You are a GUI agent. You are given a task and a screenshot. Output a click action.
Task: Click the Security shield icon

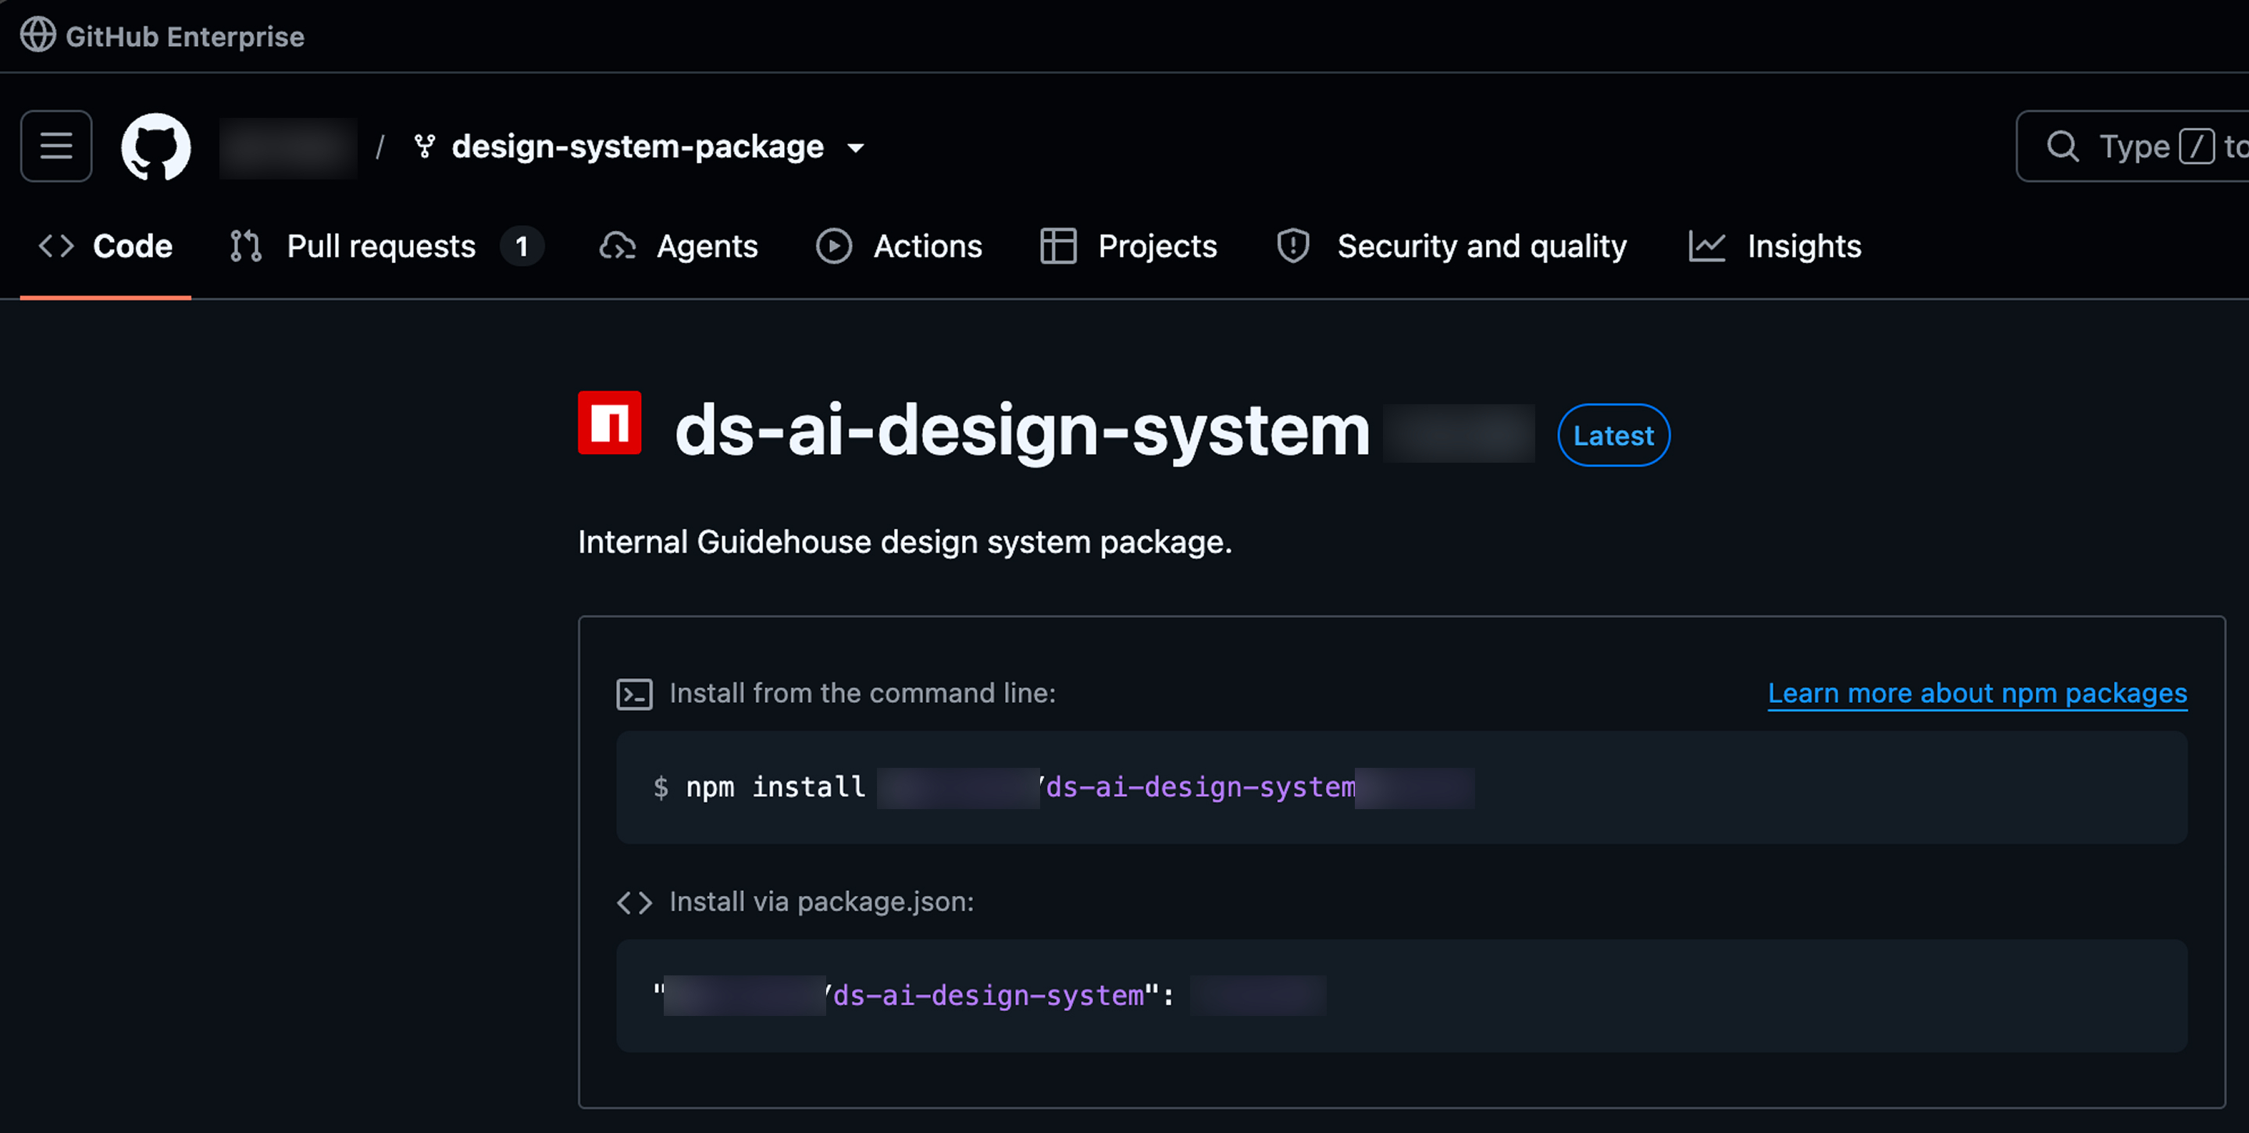(x=1293, y=246)
